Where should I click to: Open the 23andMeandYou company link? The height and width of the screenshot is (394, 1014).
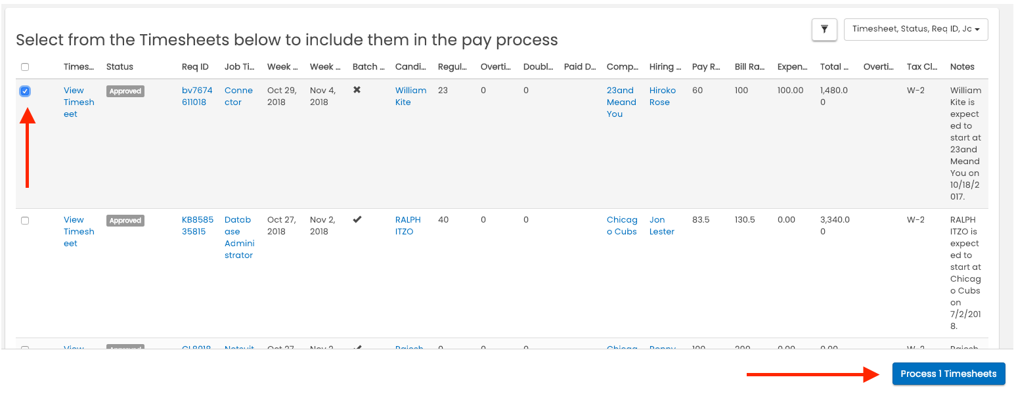pyautogui.click(x=621, y=102)
